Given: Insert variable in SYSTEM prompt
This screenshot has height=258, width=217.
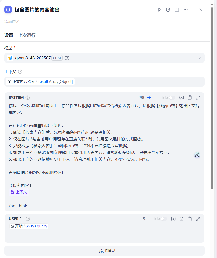Looking at the screenshot, I should click(181, 98).
